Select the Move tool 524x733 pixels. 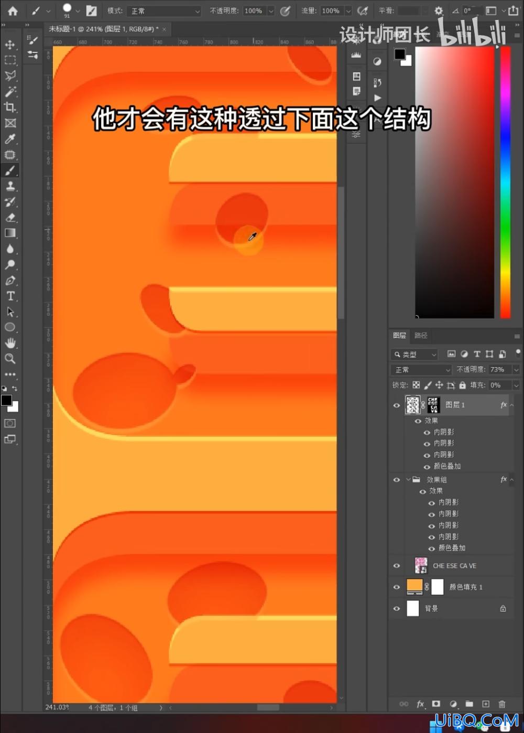[x=10, y=45]
